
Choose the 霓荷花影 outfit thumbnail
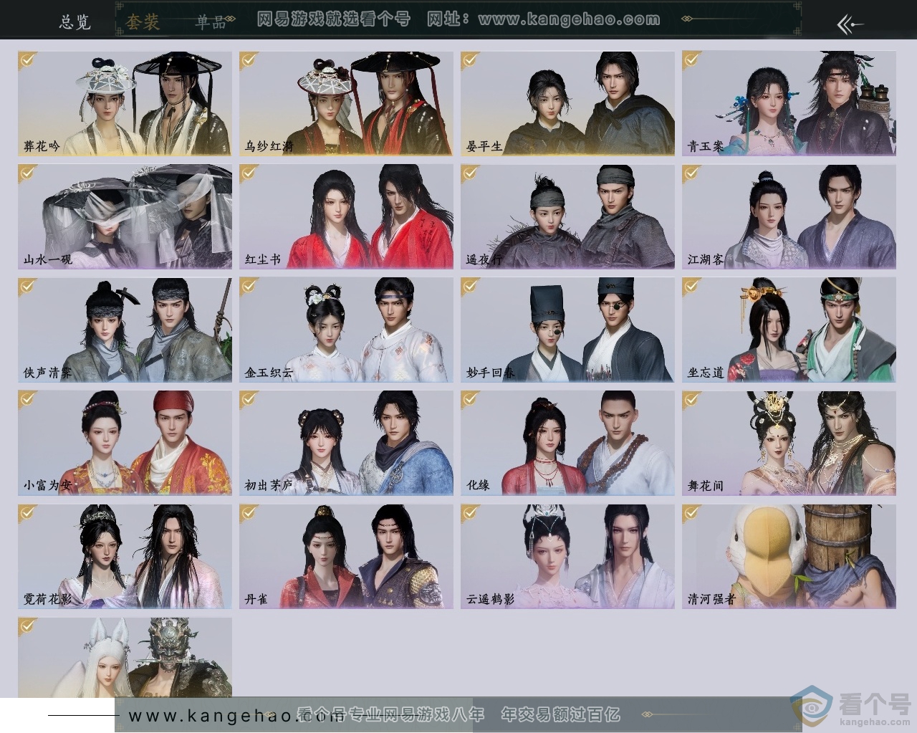coord(125,557)
